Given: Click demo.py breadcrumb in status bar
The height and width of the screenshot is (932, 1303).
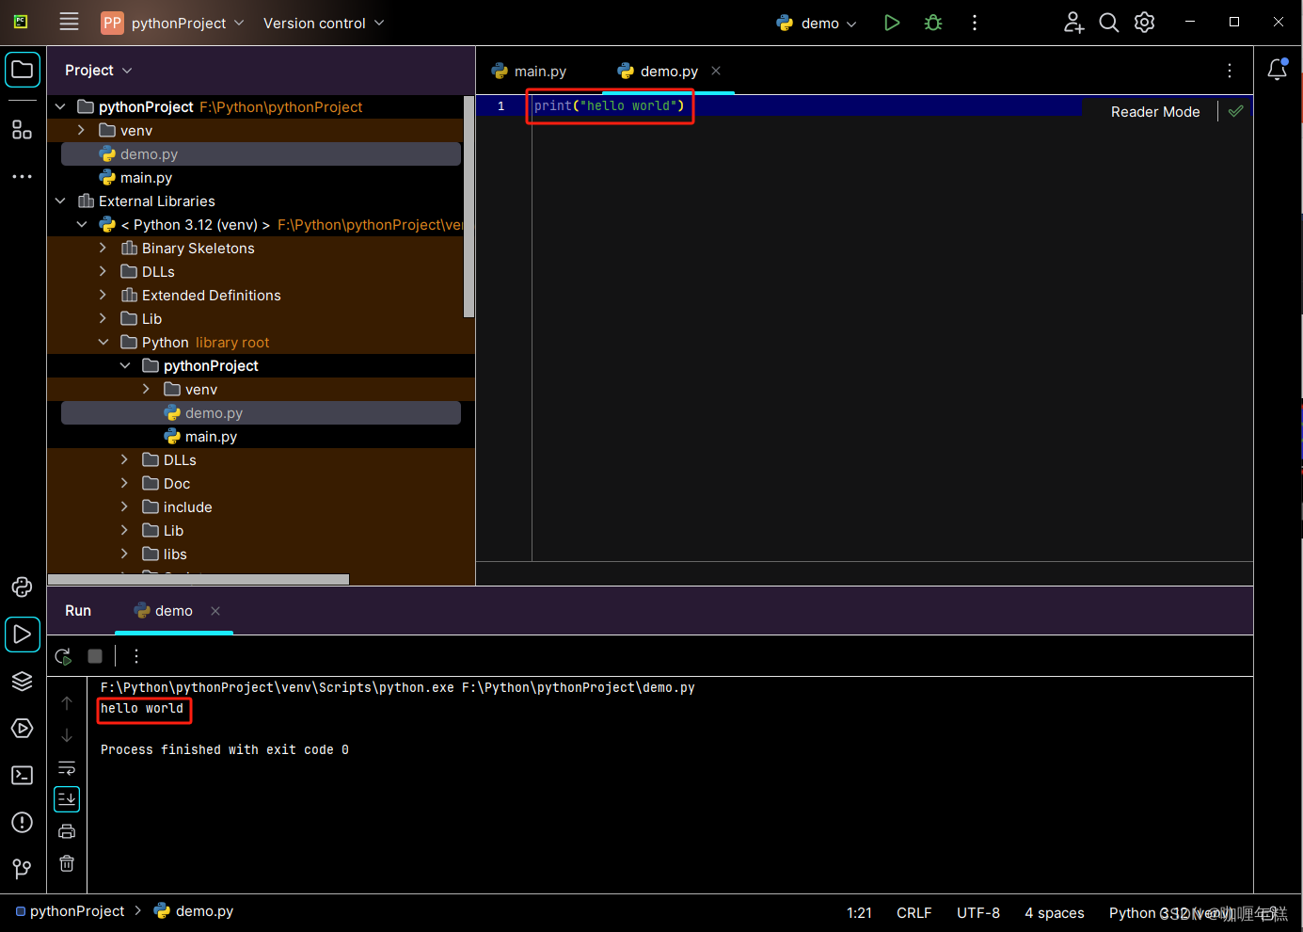Looking at the screenshot, I should (x=195, y=911).
